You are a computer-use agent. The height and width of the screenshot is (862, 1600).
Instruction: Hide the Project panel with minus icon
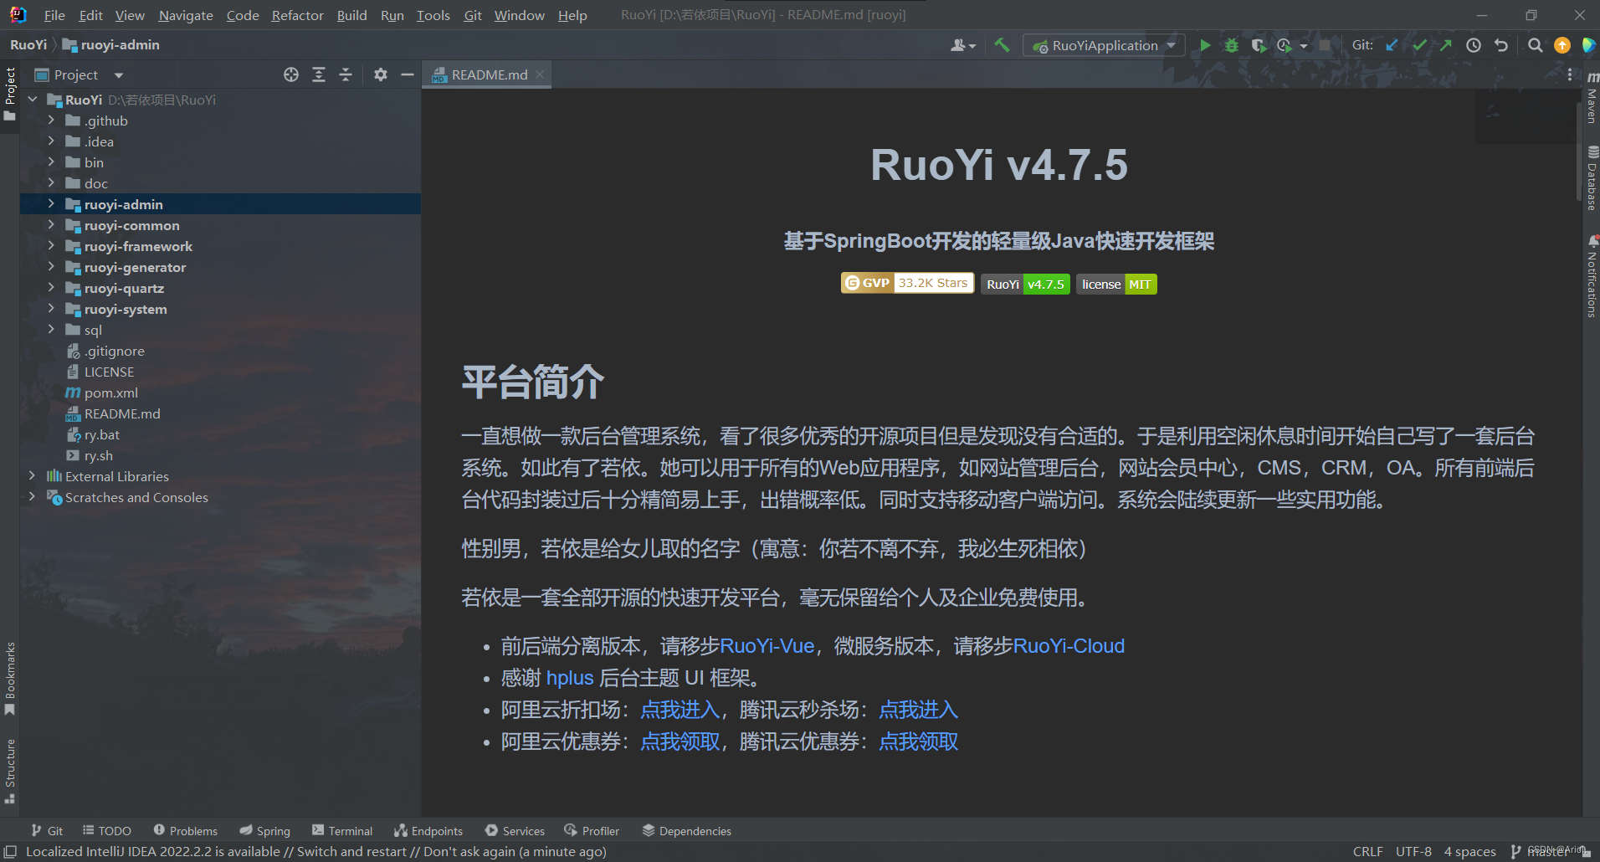408,74
